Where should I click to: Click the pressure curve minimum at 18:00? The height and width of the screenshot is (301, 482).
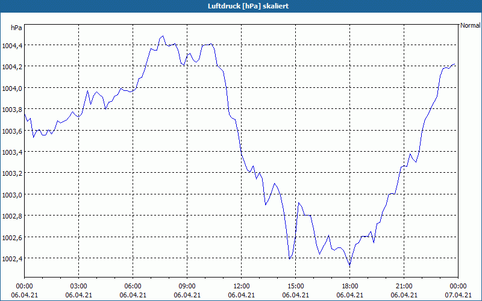click(x=350, y=265)
